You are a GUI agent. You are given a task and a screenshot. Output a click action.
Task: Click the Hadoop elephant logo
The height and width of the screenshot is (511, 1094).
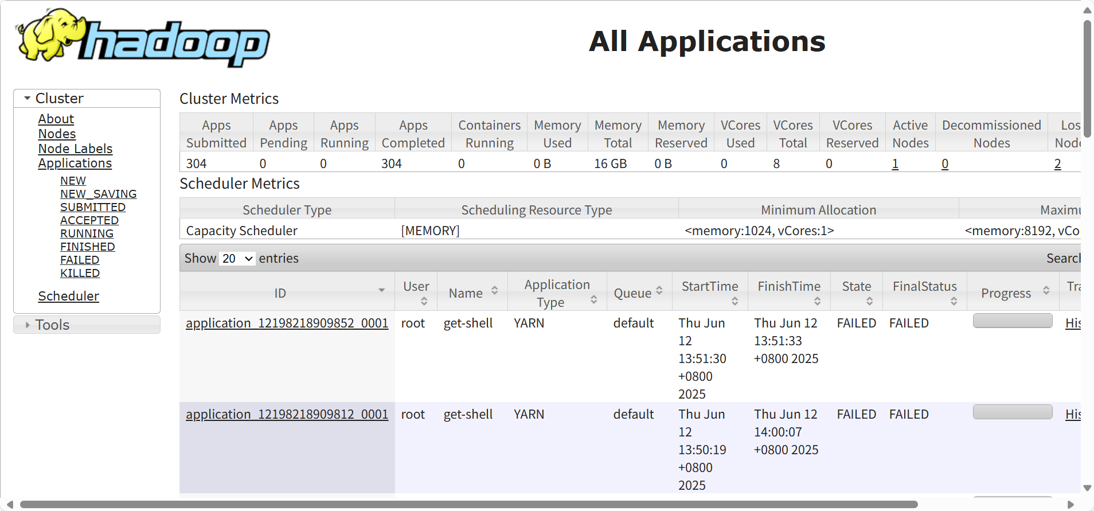click(x=143, y=38)
